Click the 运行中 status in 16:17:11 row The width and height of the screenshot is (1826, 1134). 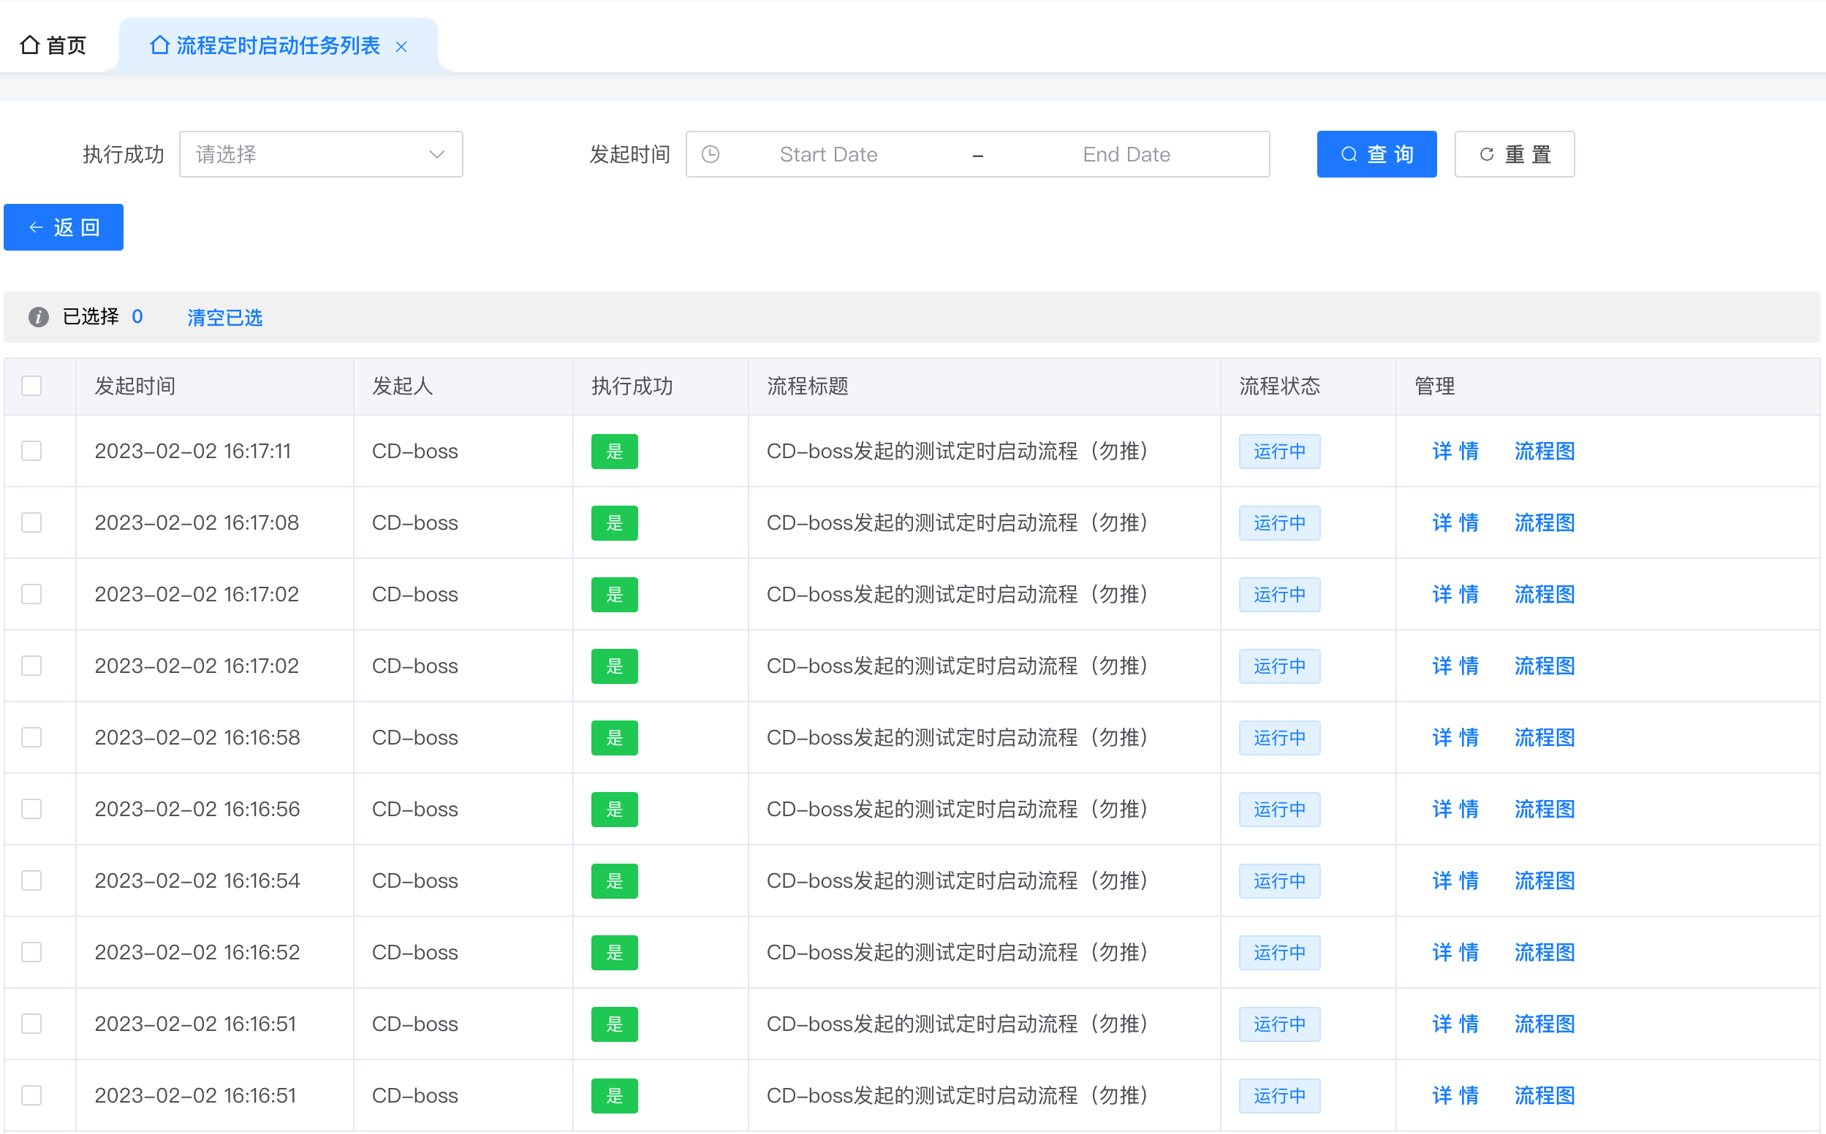(x=1279, y=452)
